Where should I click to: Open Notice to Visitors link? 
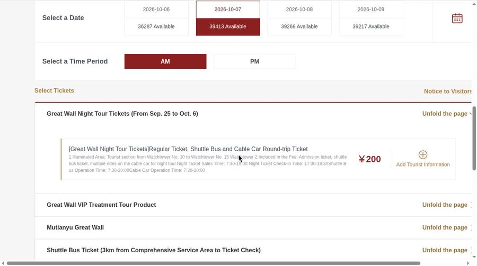pos(447,91)
